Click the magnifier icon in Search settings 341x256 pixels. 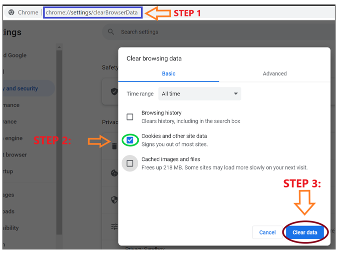[x=111, y=31]
